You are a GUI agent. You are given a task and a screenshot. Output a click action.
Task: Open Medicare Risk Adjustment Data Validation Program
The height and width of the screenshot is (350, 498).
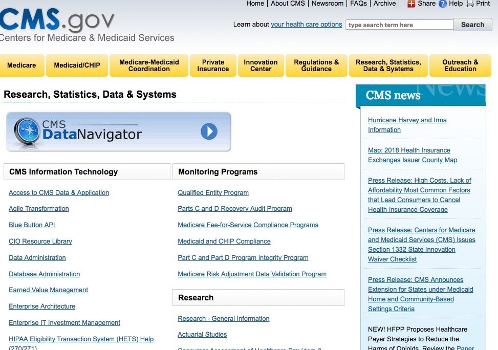coord(252,274)
